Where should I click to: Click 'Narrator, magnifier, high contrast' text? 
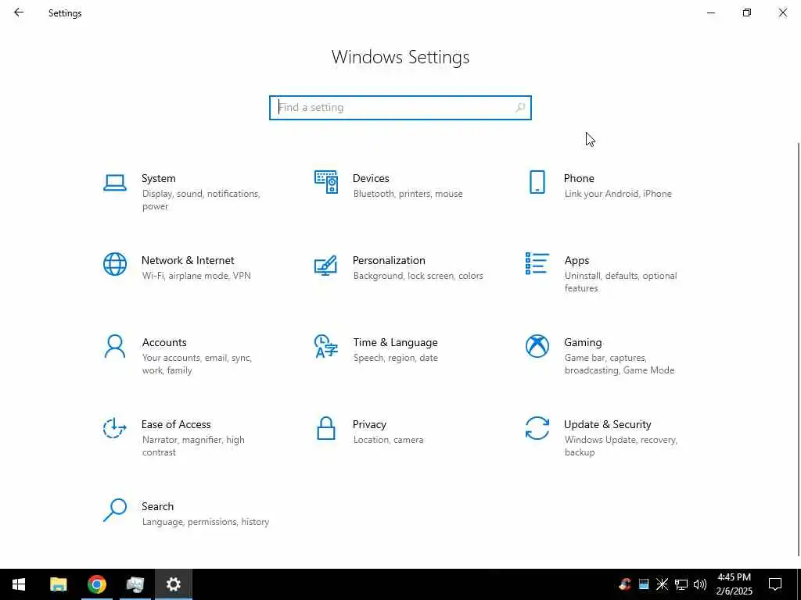coord(193,446)
